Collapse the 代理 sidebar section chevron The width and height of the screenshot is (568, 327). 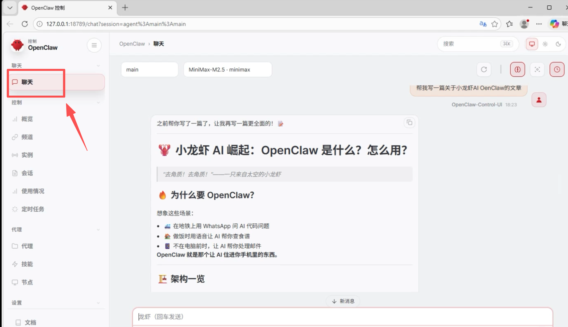(98, 230)
